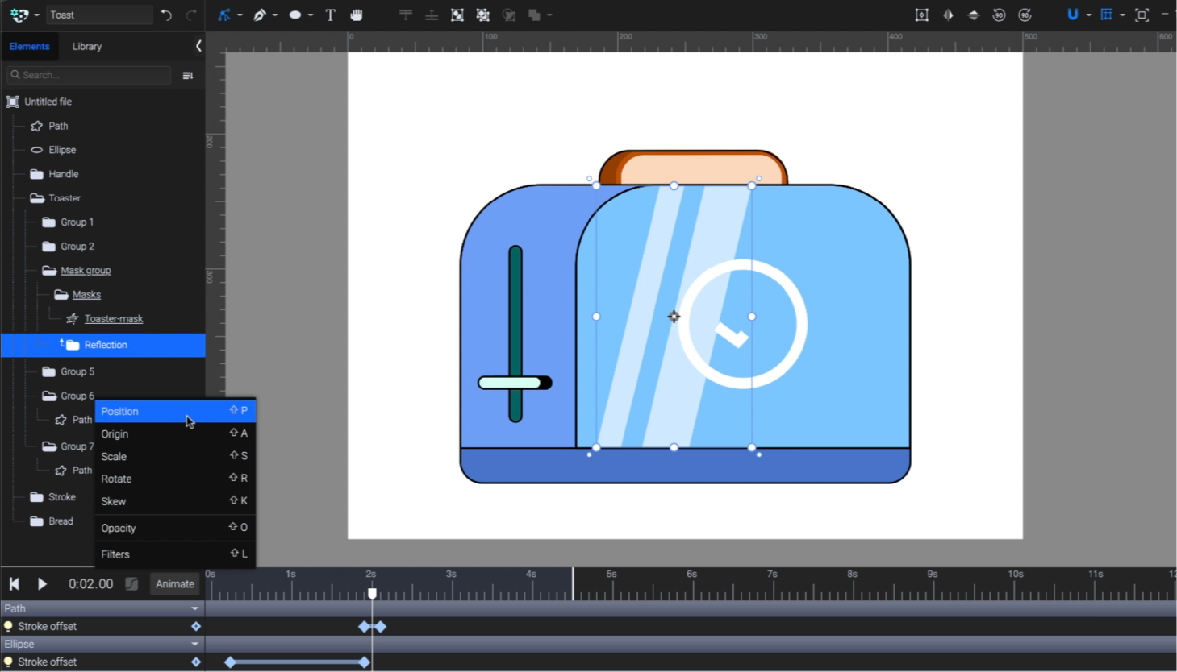
Task: Select the Ellipse shape tool
Action: point(295,15)
